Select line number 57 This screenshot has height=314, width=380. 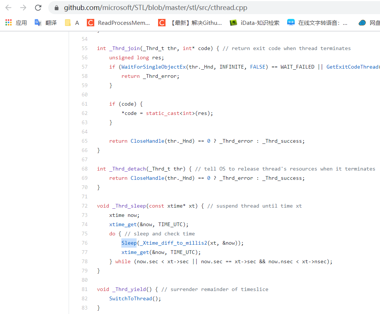tap(85, 67)
